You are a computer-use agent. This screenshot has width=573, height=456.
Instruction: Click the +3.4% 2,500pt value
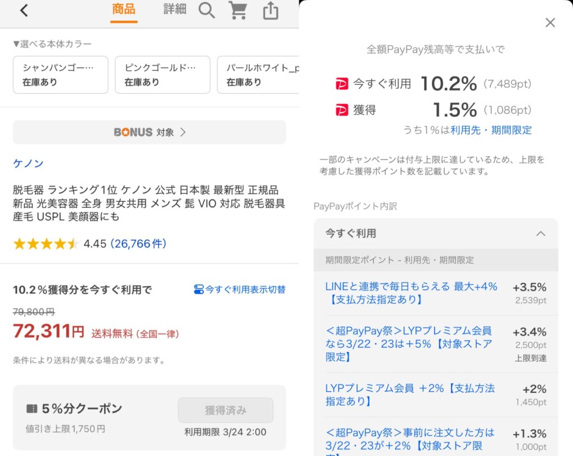click(529, 338)
